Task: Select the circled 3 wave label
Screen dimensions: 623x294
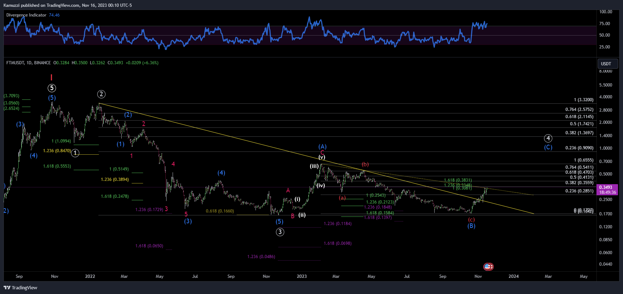Action: [x=280, y=232]
